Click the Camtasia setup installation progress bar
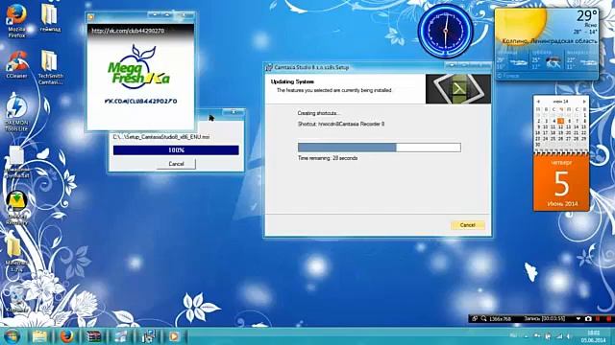Screen dimensions: 615x345 point(380,147)
